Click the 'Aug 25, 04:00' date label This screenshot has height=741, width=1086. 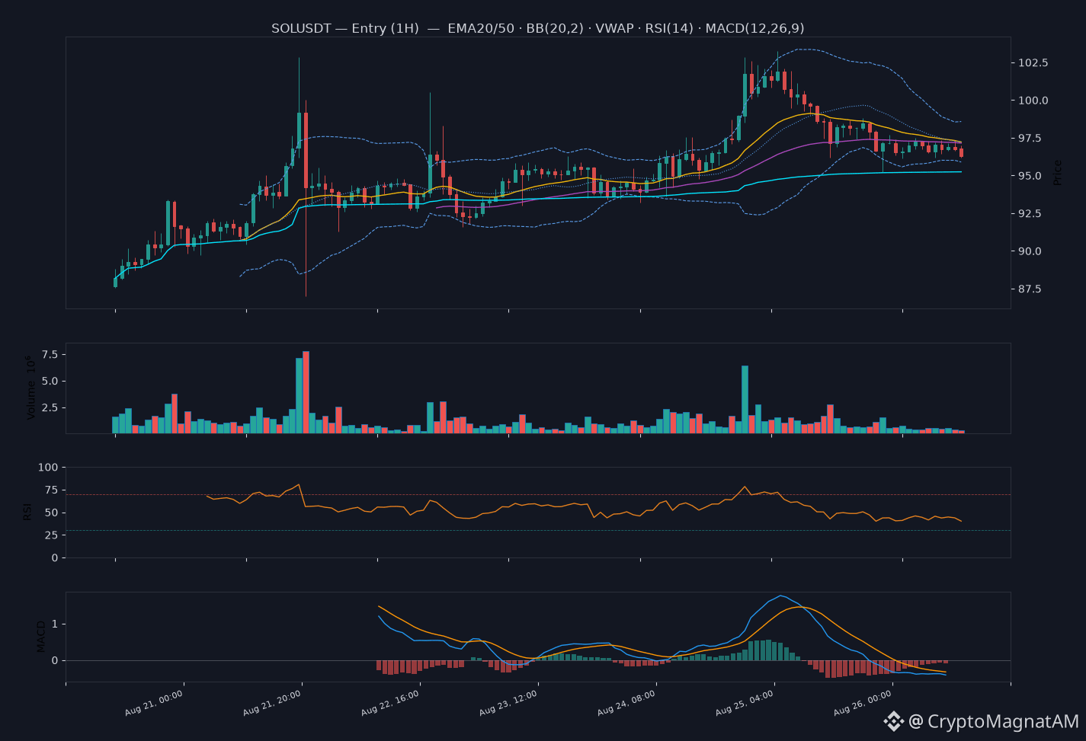(x=745, y=704)
